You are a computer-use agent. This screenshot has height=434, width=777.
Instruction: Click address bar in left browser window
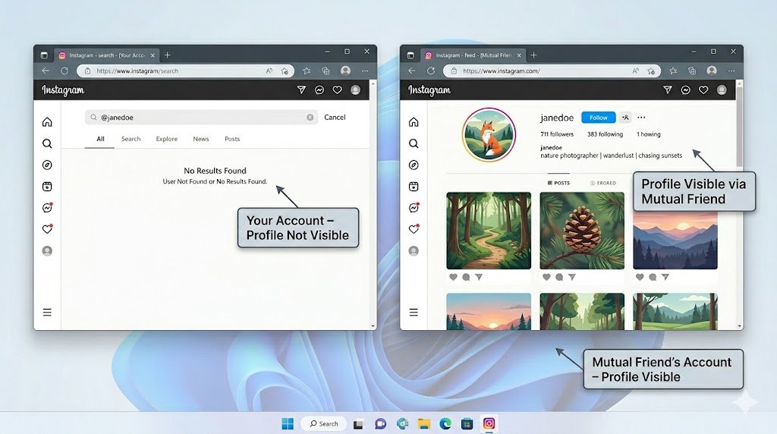186,71
